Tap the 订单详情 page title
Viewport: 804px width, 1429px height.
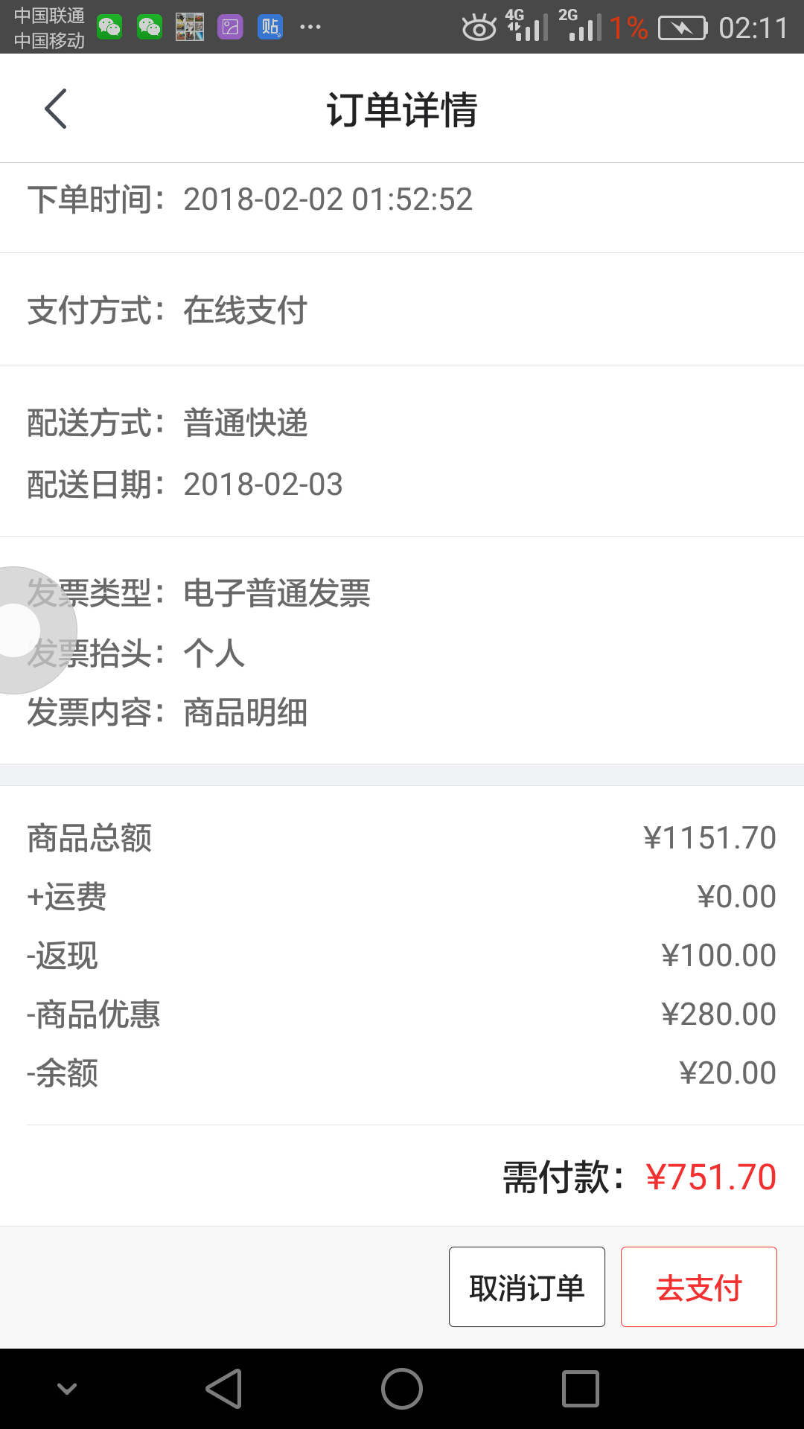[402, 109]
